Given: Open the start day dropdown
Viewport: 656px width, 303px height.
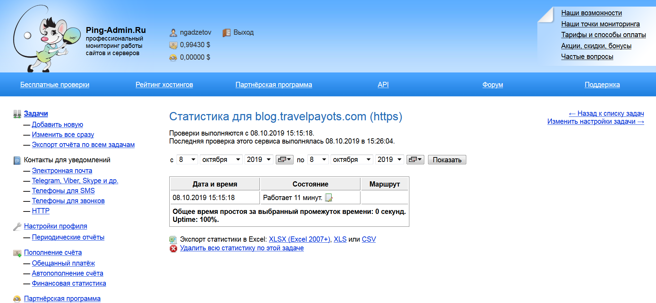Looking at the screenshot, I should tap(187, 159).
